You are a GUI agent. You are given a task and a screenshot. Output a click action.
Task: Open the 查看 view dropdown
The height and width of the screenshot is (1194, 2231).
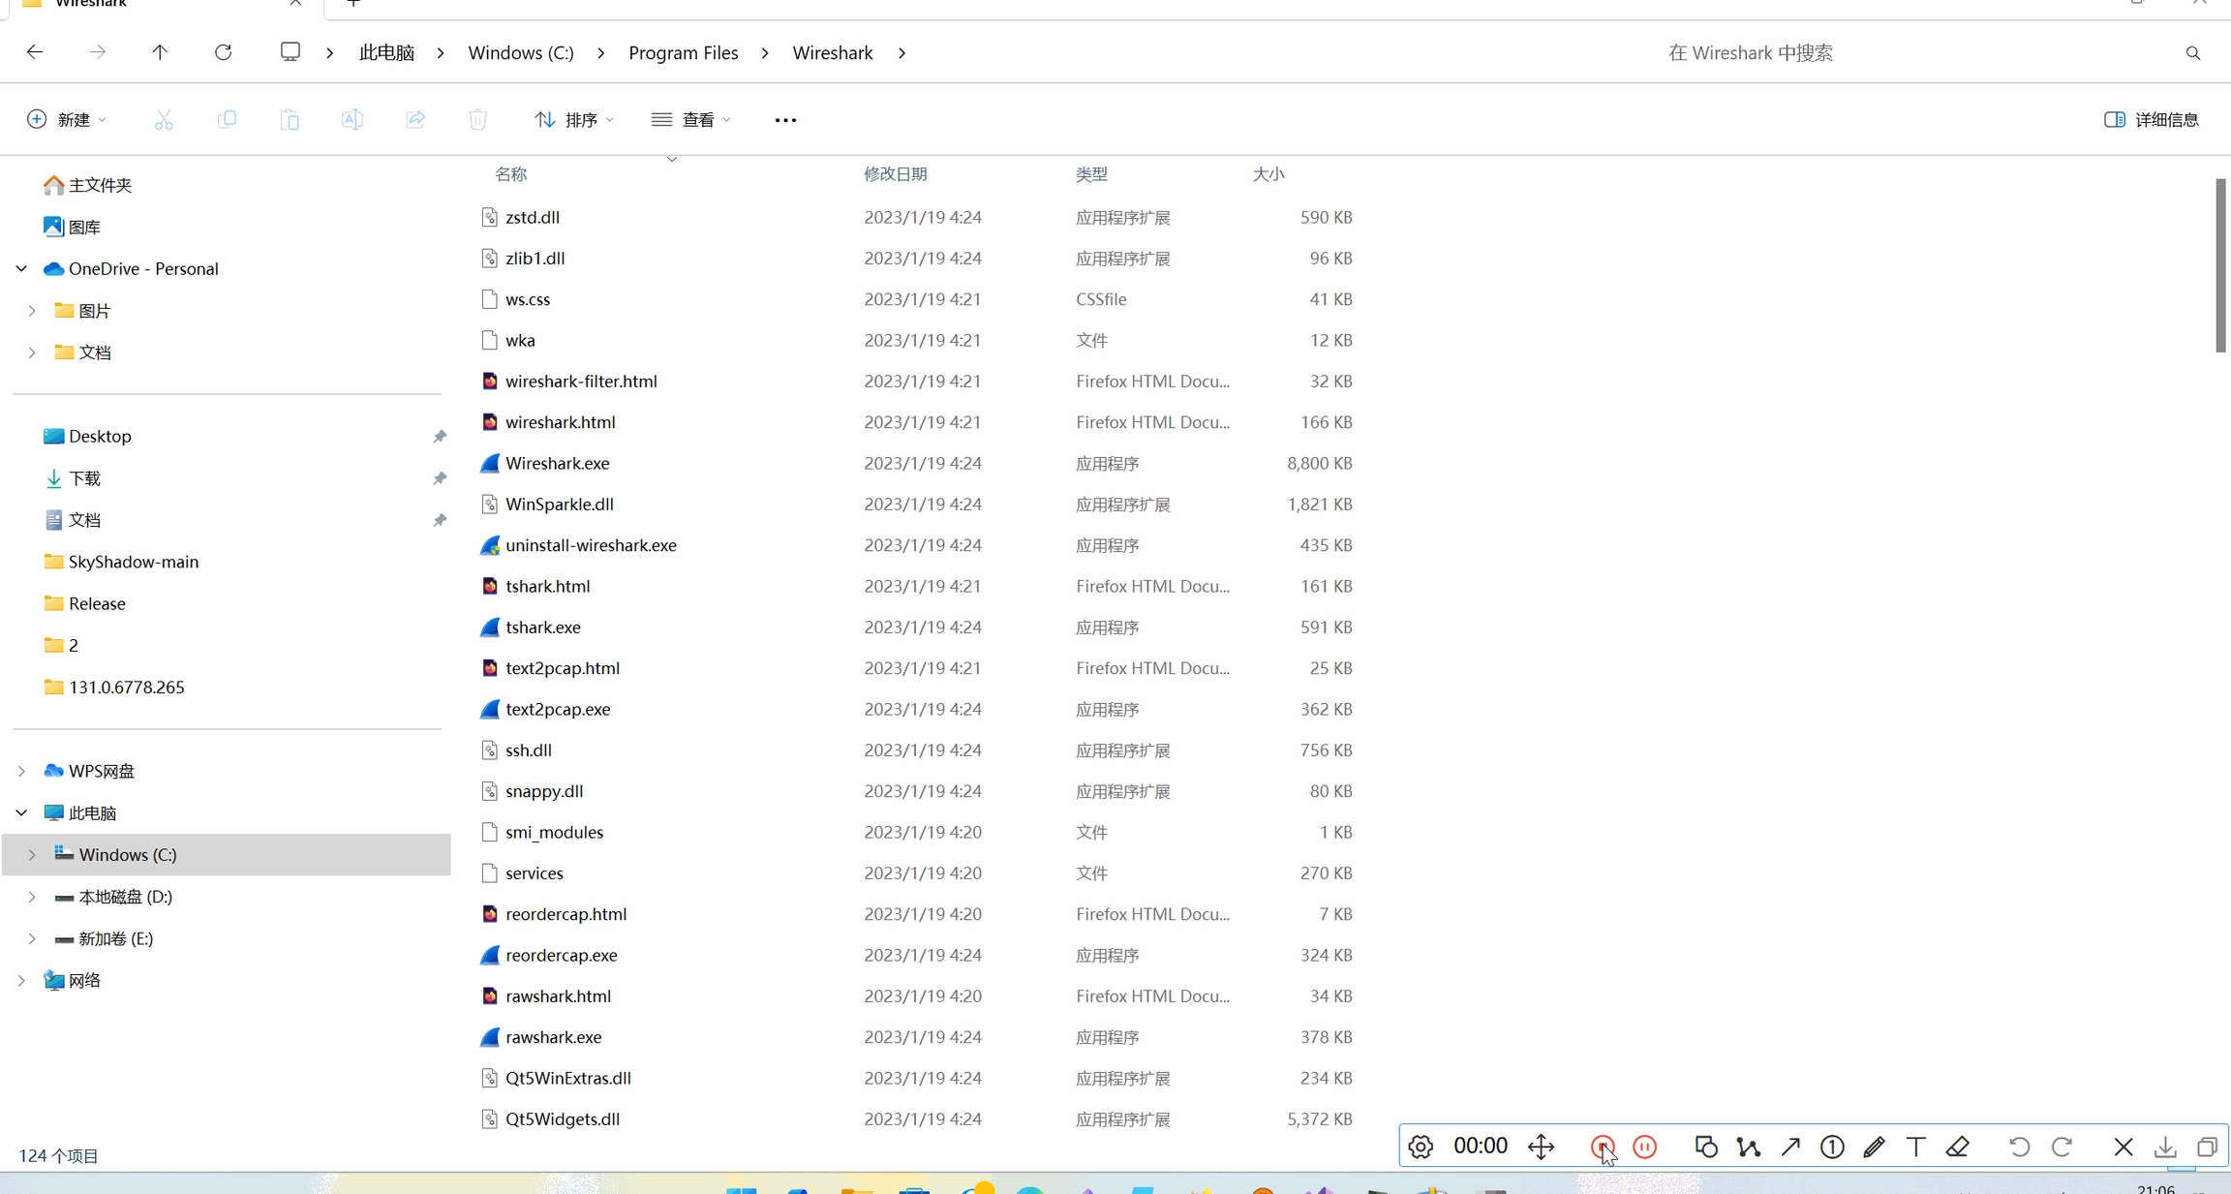(x=690, y=119)
